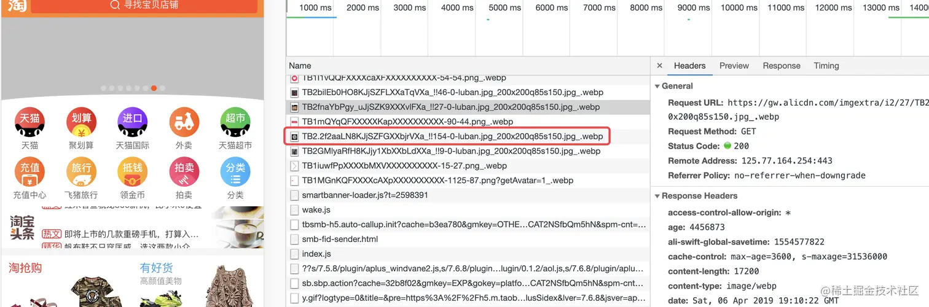Image resolution: width=929 pixels, height=307 pixels.
Task: Switch to the Headers tab
Action: click(689, 66)
